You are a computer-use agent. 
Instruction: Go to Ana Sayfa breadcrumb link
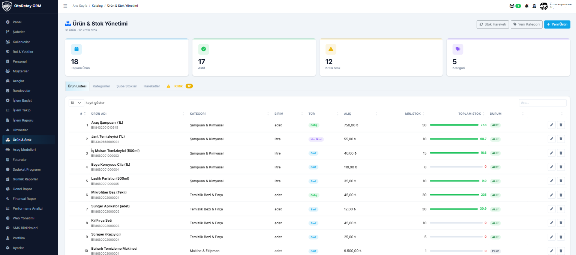tap(80, 6)
